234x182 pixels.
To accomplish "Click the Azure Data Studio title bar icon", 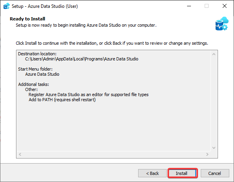I will tap(6, 6).
